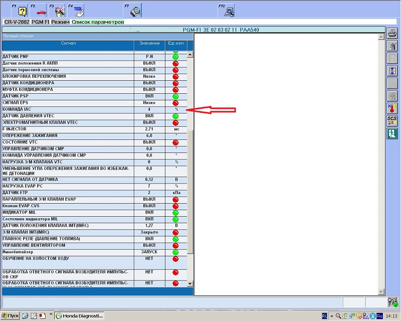Screen dimensions: 401x321
Task: Click the down arrow of right pane scrollbar
Action: coord(381,292)
